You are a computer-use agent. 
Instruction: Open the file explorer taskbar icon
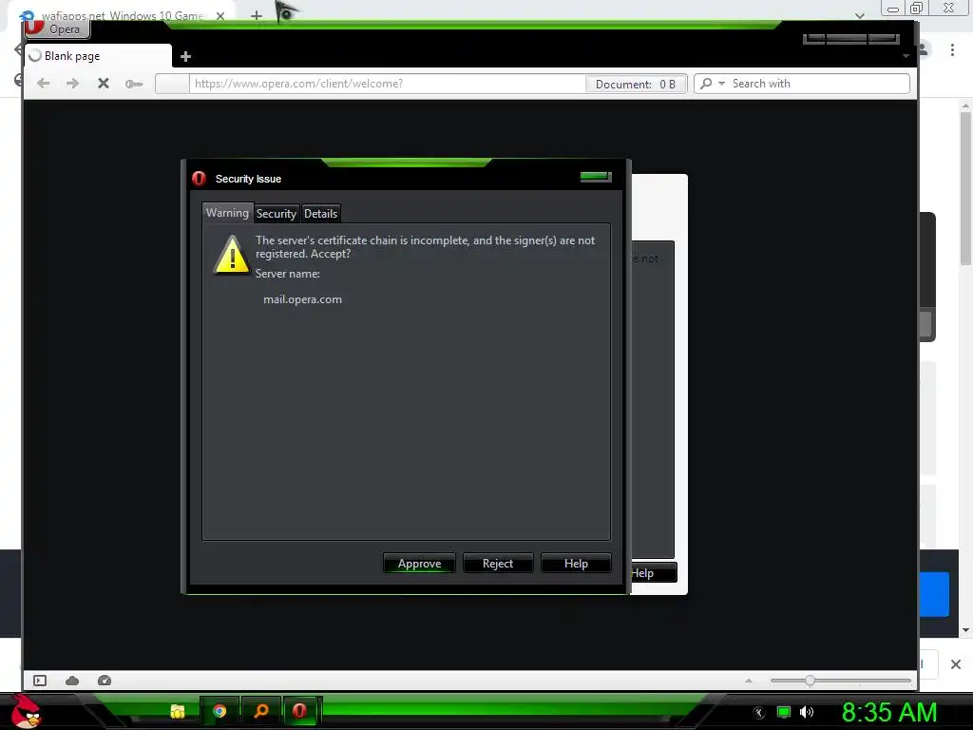pyautogui.click(x=178, y=711)
